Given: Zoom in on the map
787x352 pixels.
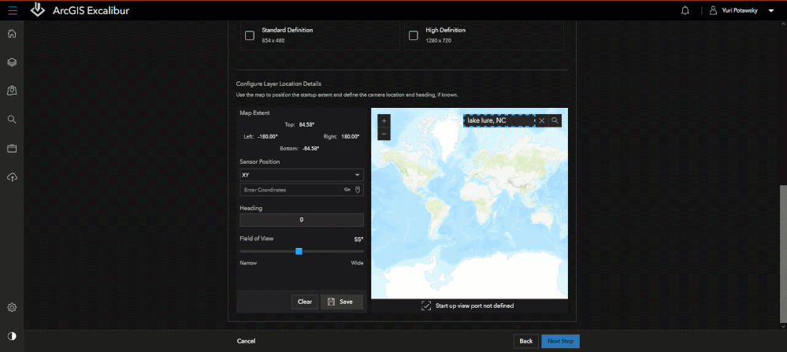Looking at the screenshot, I should (x=384, y=121).
